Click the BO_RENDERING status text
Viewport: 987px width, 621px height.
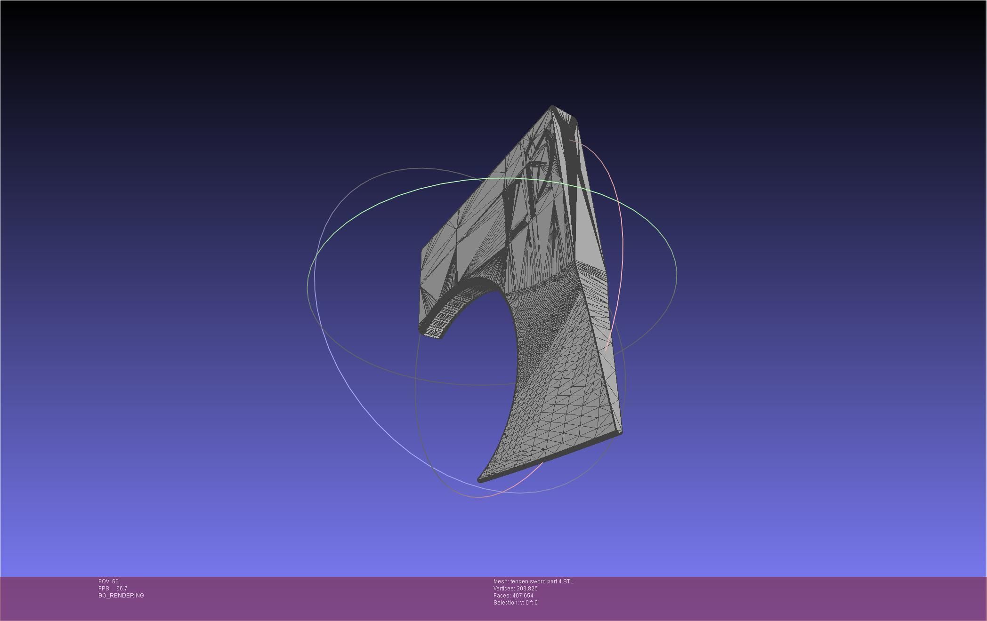coord(121,596)
